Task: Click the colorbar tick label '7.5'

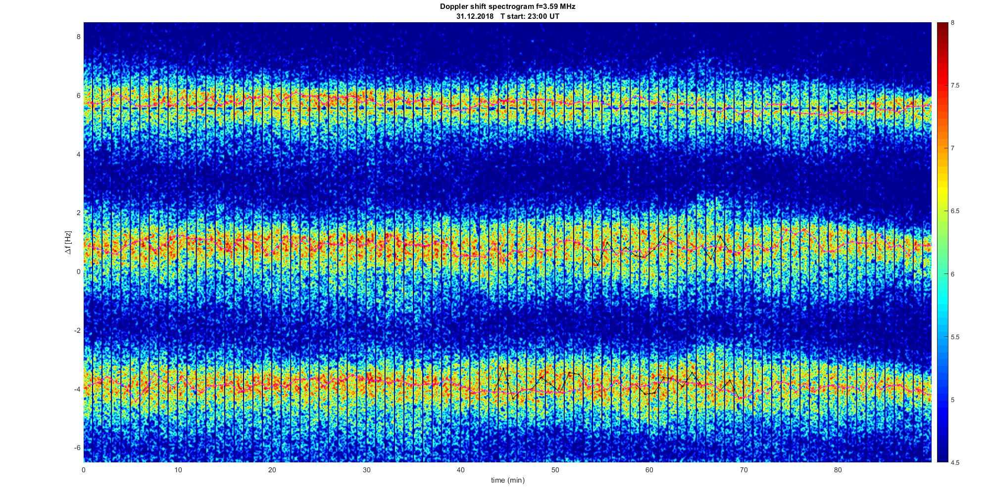Action: point(955,86)
